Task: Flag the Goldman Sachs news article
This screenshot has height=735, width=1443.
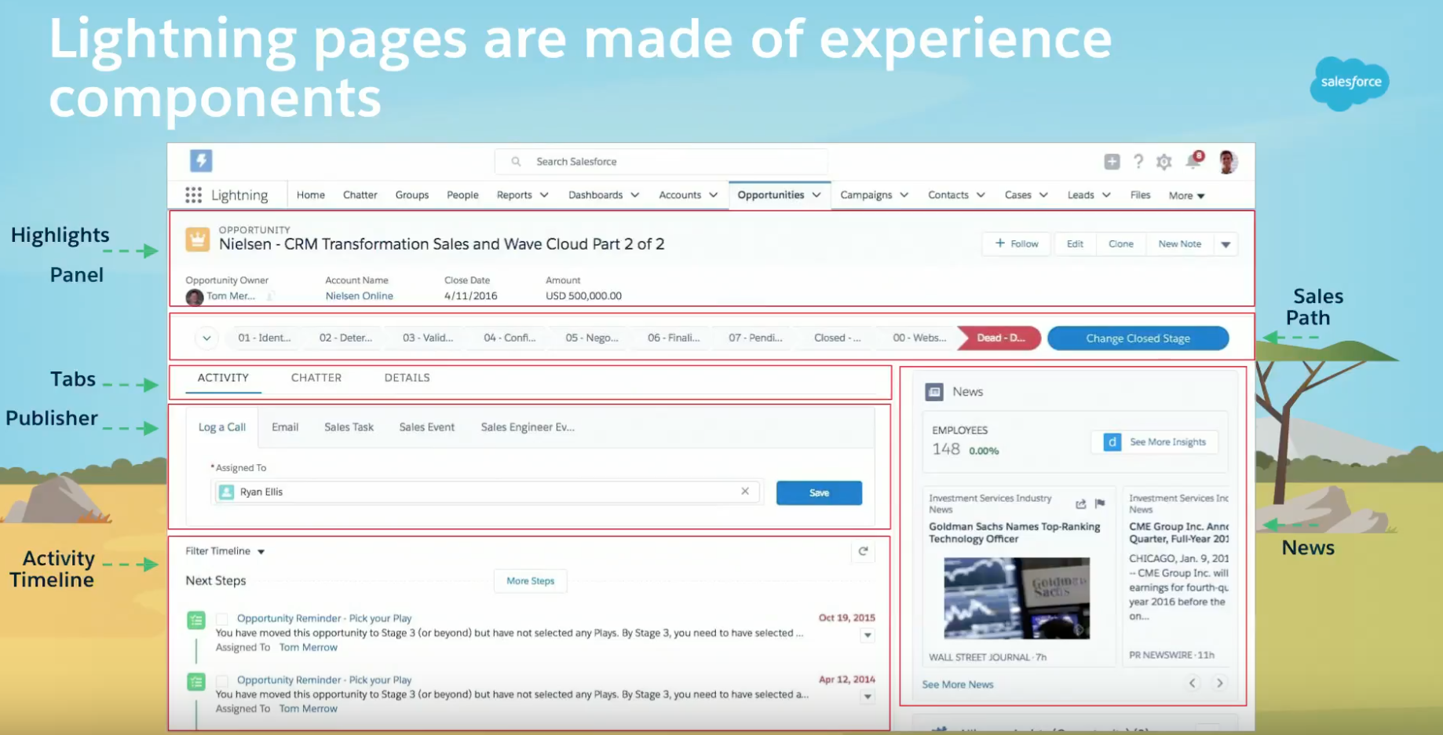Action: (1100, 503)
